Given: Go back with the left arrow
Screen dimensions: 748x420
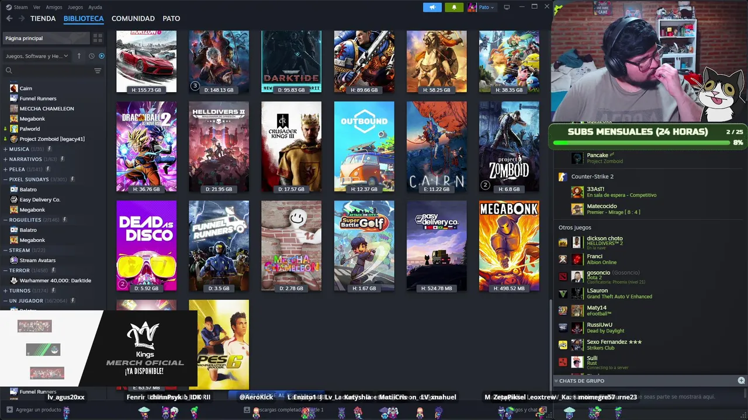Looking at the screenshot, I should (9, 19).
